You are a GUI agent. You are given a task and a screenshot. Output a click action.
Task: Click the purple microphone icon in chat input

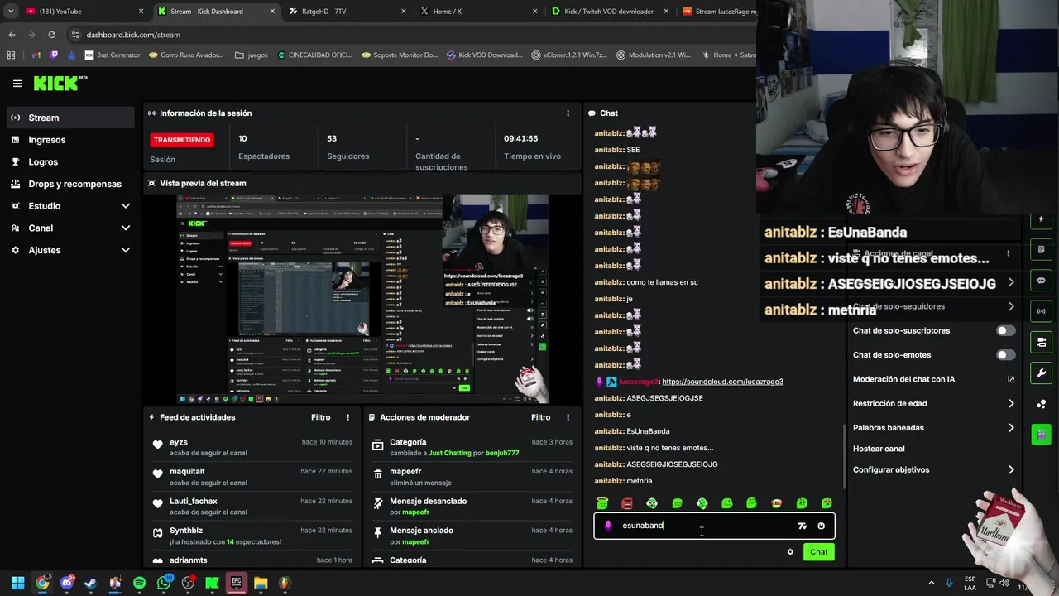[x=608, y=526]
